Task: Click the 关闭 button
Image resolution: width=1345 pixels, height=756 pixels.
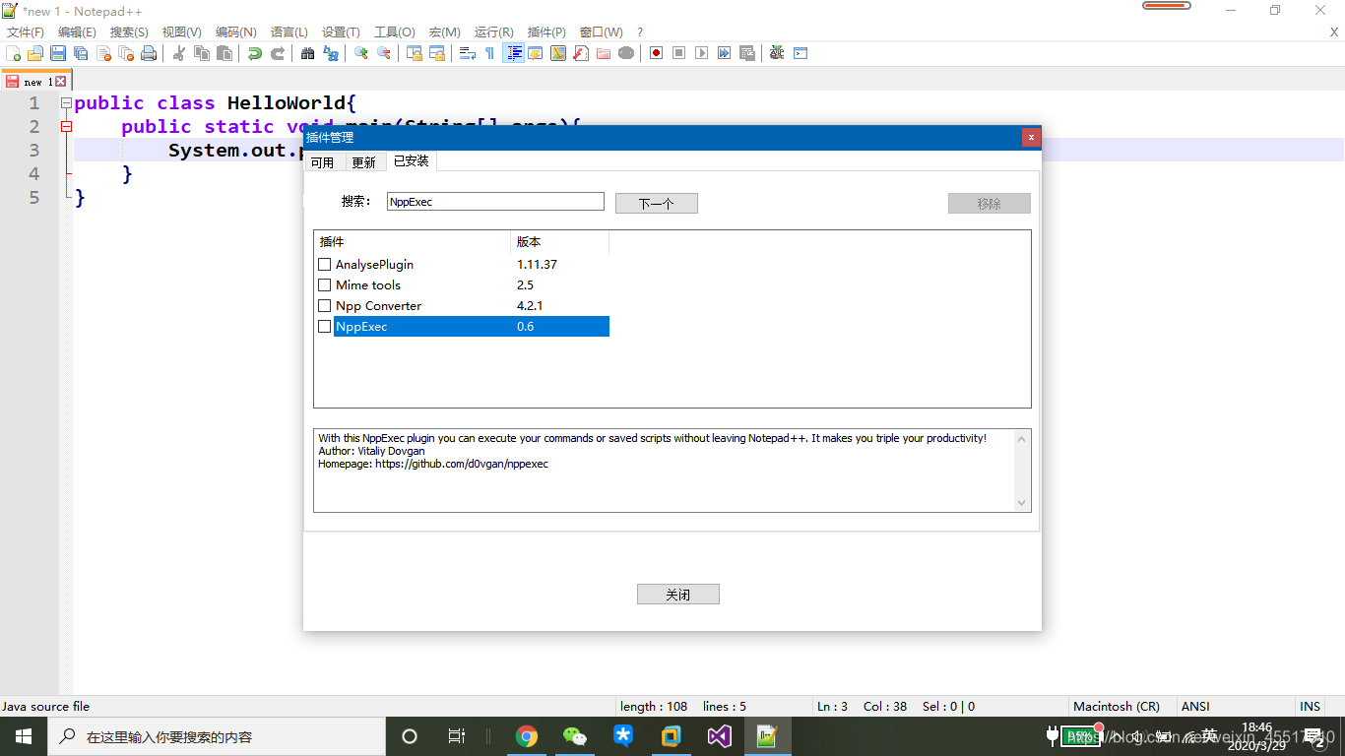Action: click(678, 595)
